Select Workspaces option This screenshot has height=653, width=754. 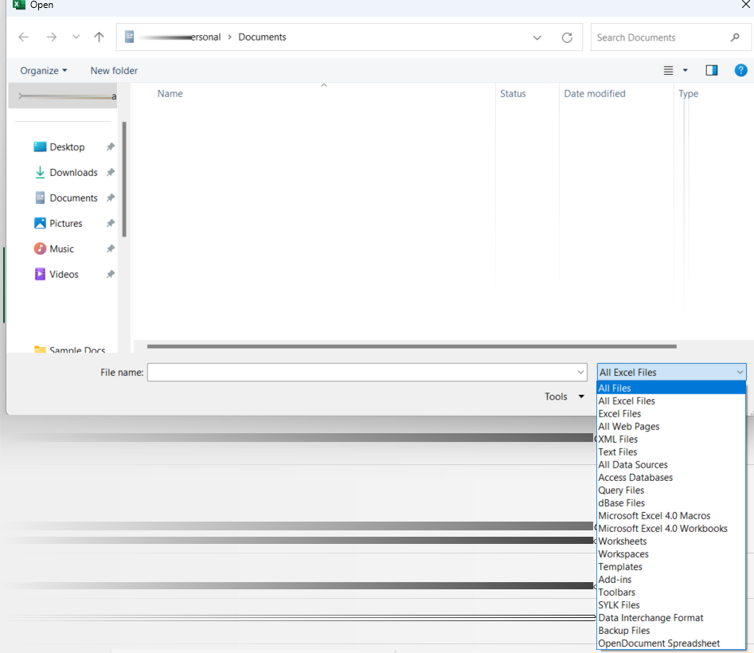coord(671,554)
